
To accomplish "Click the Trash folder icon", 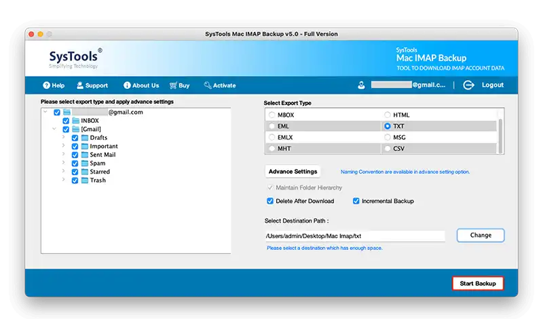I will tap(84, 180).
